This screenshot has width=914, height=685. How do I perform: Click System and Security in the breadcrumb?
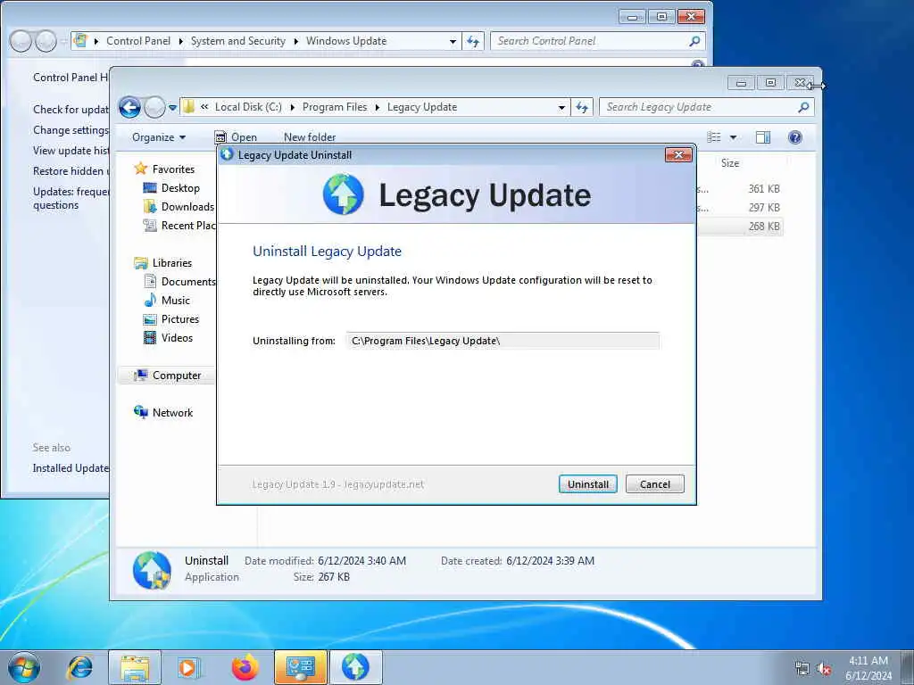[237, 41]
